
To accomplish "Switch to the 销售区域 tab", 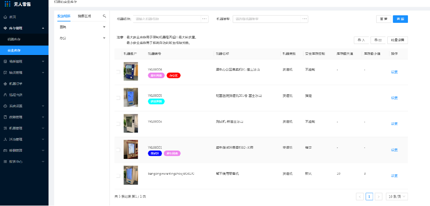I will [x=84, y=16].
